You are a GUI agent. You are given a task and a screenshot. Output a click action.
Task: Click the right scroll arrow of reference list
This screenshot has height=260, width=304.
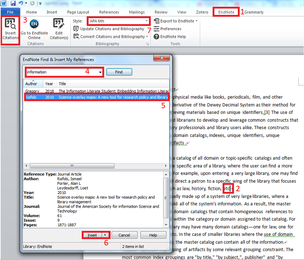[x=166, y=166]
